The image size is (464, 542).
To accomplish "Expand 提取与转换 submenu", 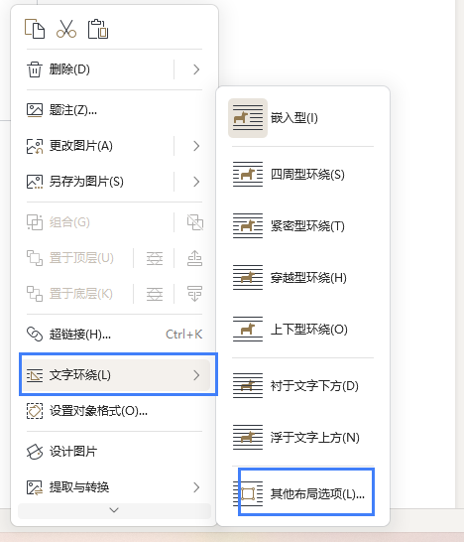I will point(114,487).
